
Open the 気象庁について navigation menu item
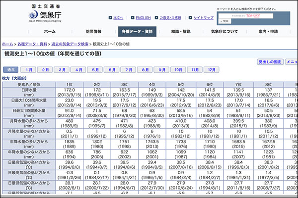tap(224, 32)
